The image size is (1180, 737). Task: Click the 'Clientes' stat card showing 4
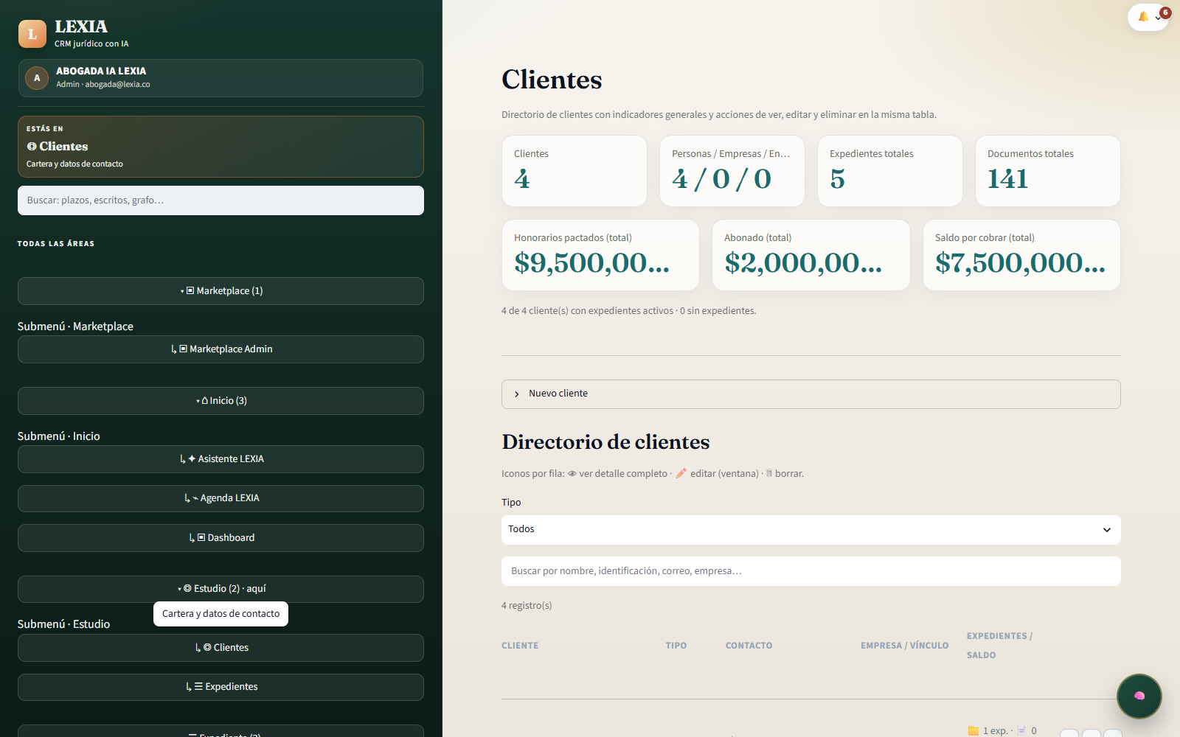pyautogui.click(x=575, y=171)
